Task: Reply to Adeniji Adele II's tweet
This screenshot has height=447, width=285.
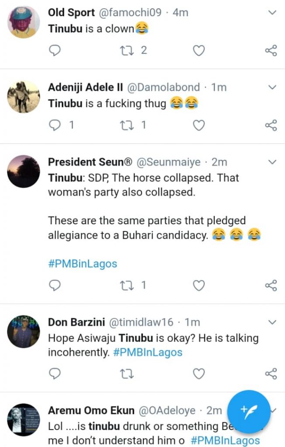Action: click(54, 126)
